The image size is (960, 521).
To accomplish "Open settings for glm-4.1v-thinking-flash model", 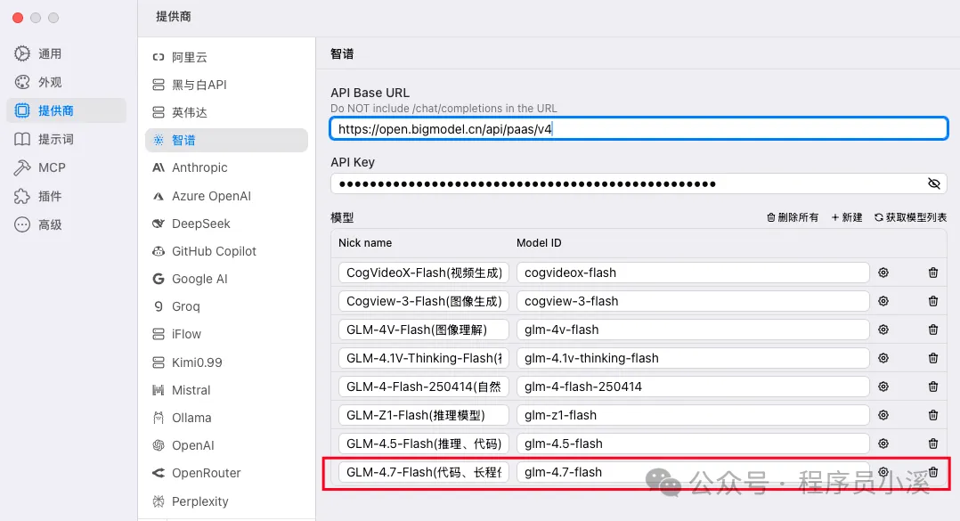I will 883,358.
